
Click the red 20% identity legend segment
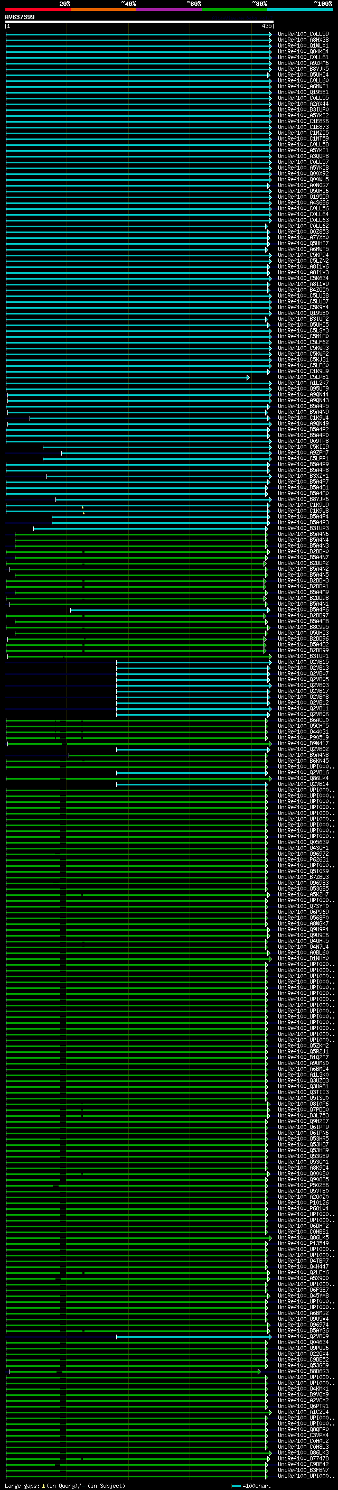click(x=37, y=10)
